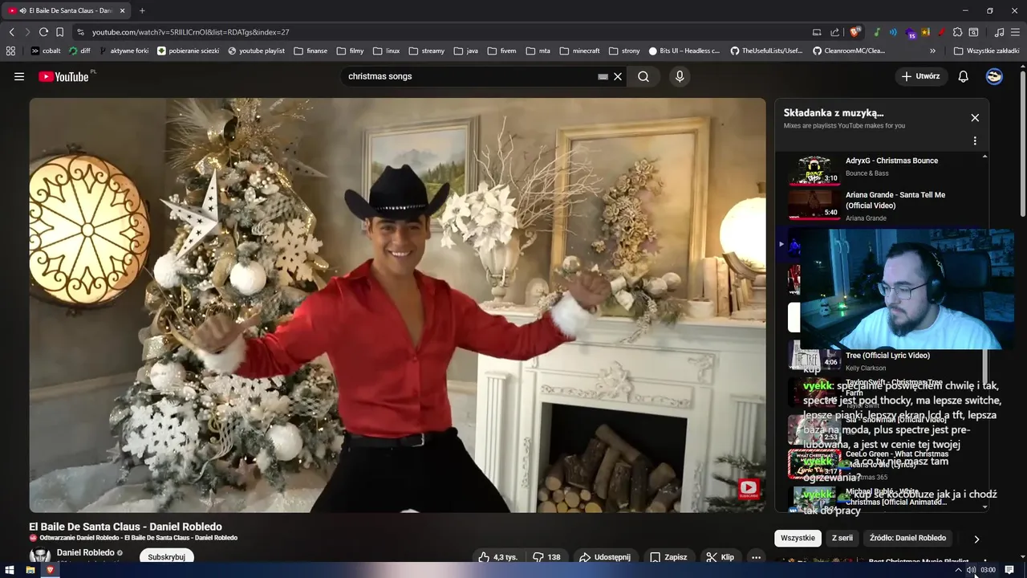Open Brave Shields lion icon

pos(855,32)
